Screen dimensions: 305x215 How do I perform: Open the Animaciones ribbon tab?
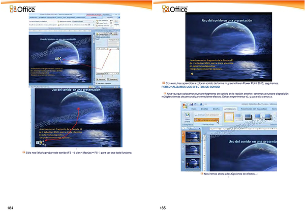pyautogui.click(x=230, y=109)
